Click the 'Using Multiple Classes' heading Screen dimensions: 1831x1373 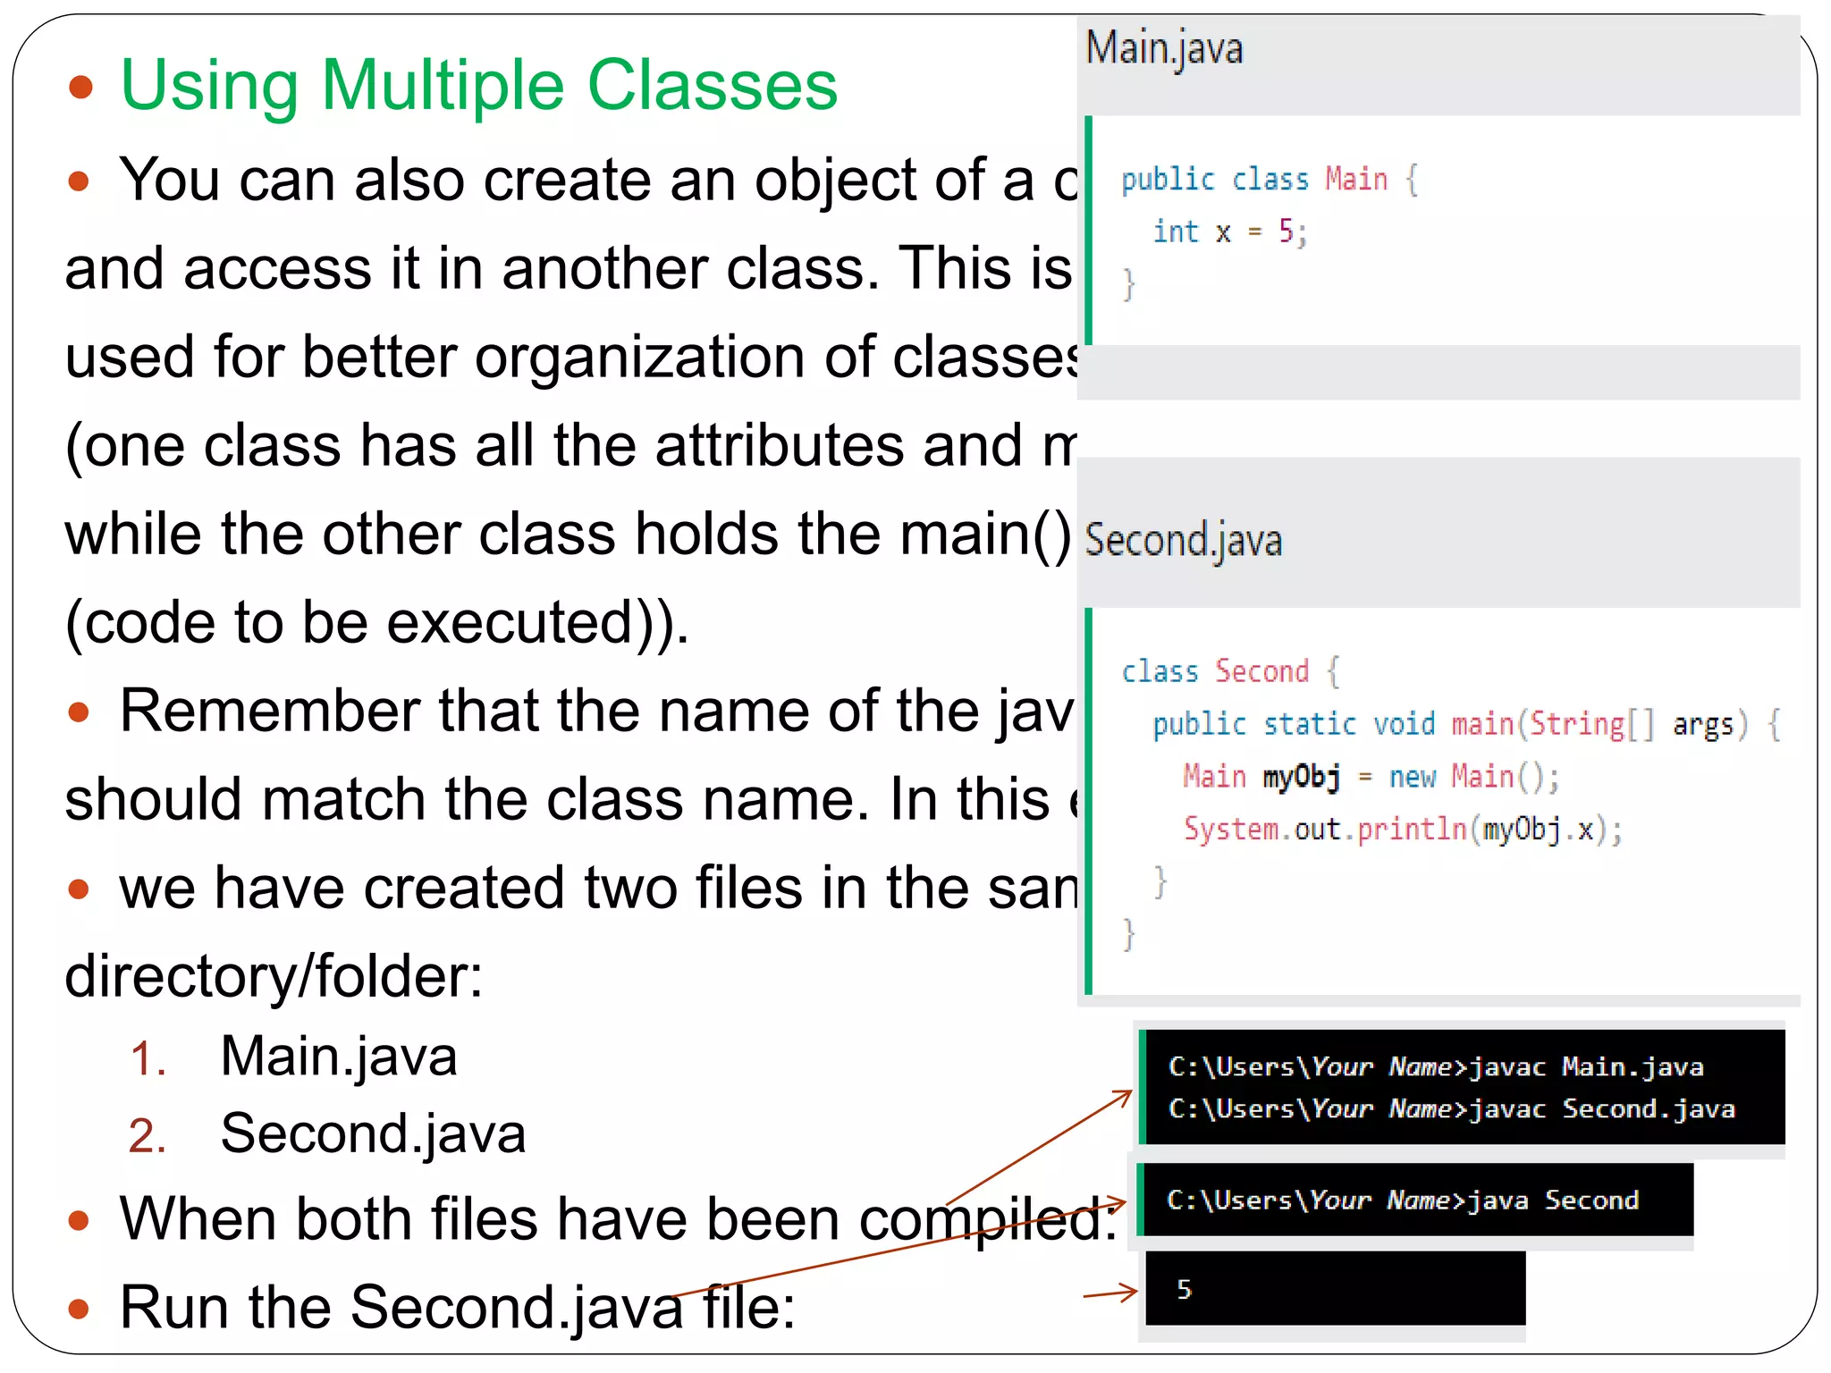point(479,85)
